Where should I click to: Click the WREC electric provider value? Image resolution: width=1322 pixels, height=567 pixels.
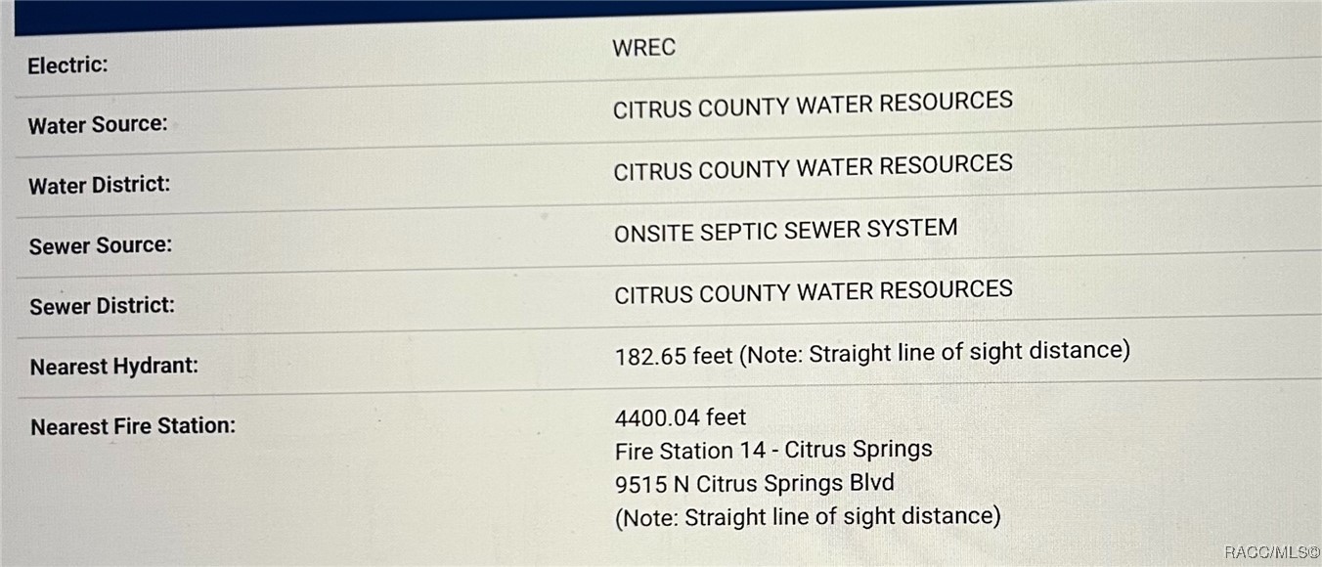[643, 48]
